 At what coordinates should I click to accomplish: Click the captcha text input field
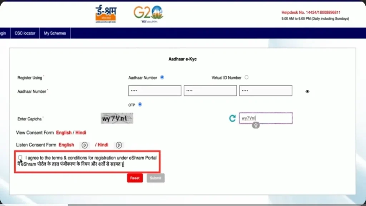click(x=266, y=118)
